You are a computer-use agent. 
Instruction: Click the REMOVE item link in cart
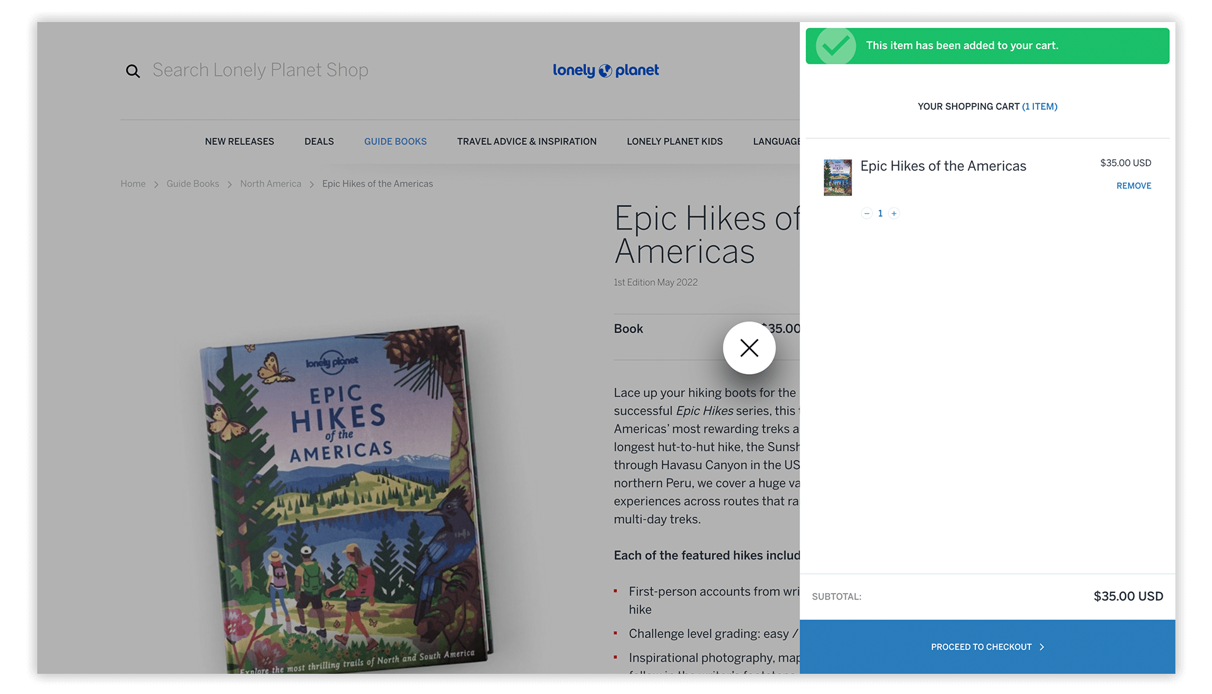tap(1134, 185)
